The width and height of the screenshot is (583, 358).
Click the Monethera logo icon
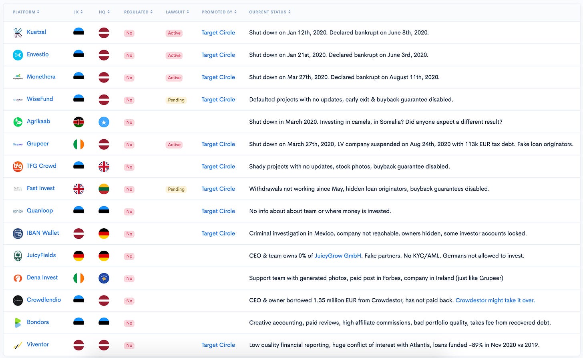[x=18, y=77]
